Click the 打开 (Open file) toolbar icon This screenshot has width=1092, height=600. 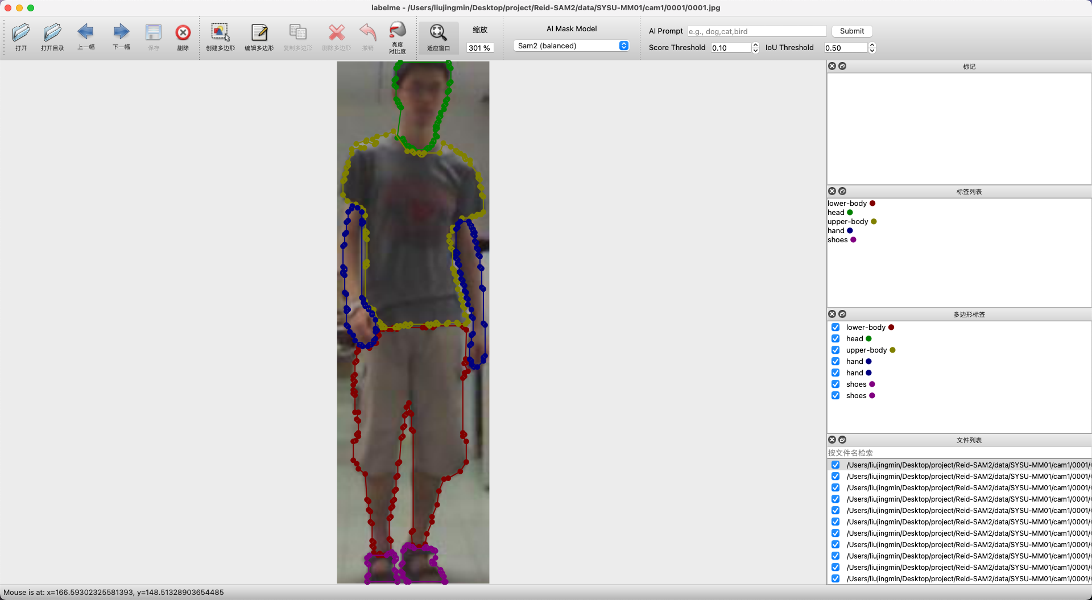coord(21,32)
